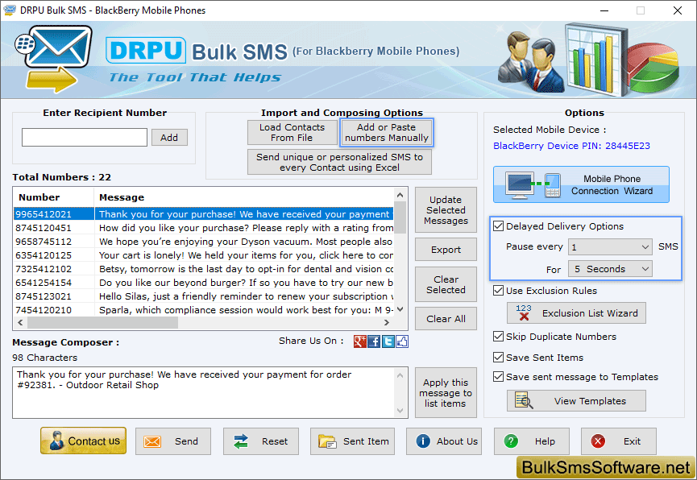Toggle Save Sent Items checkbox

tap(498, 358)
